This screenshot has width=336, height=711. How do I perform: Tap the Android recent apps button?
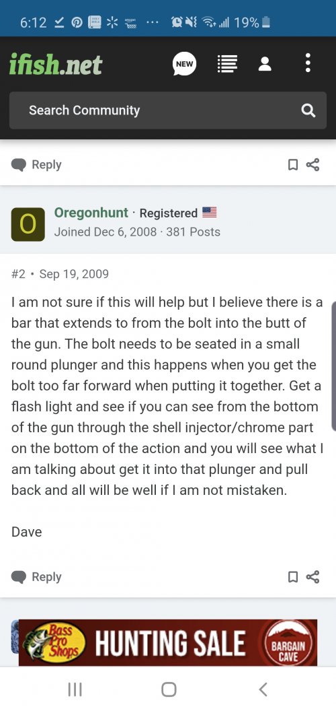click(75, 689)
